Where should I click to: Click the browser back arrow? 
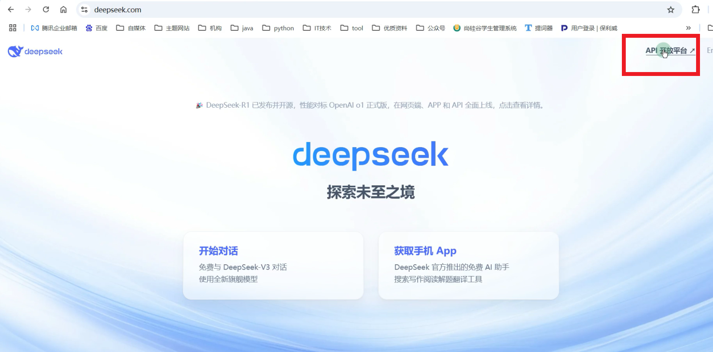click(x=11, y=10)
